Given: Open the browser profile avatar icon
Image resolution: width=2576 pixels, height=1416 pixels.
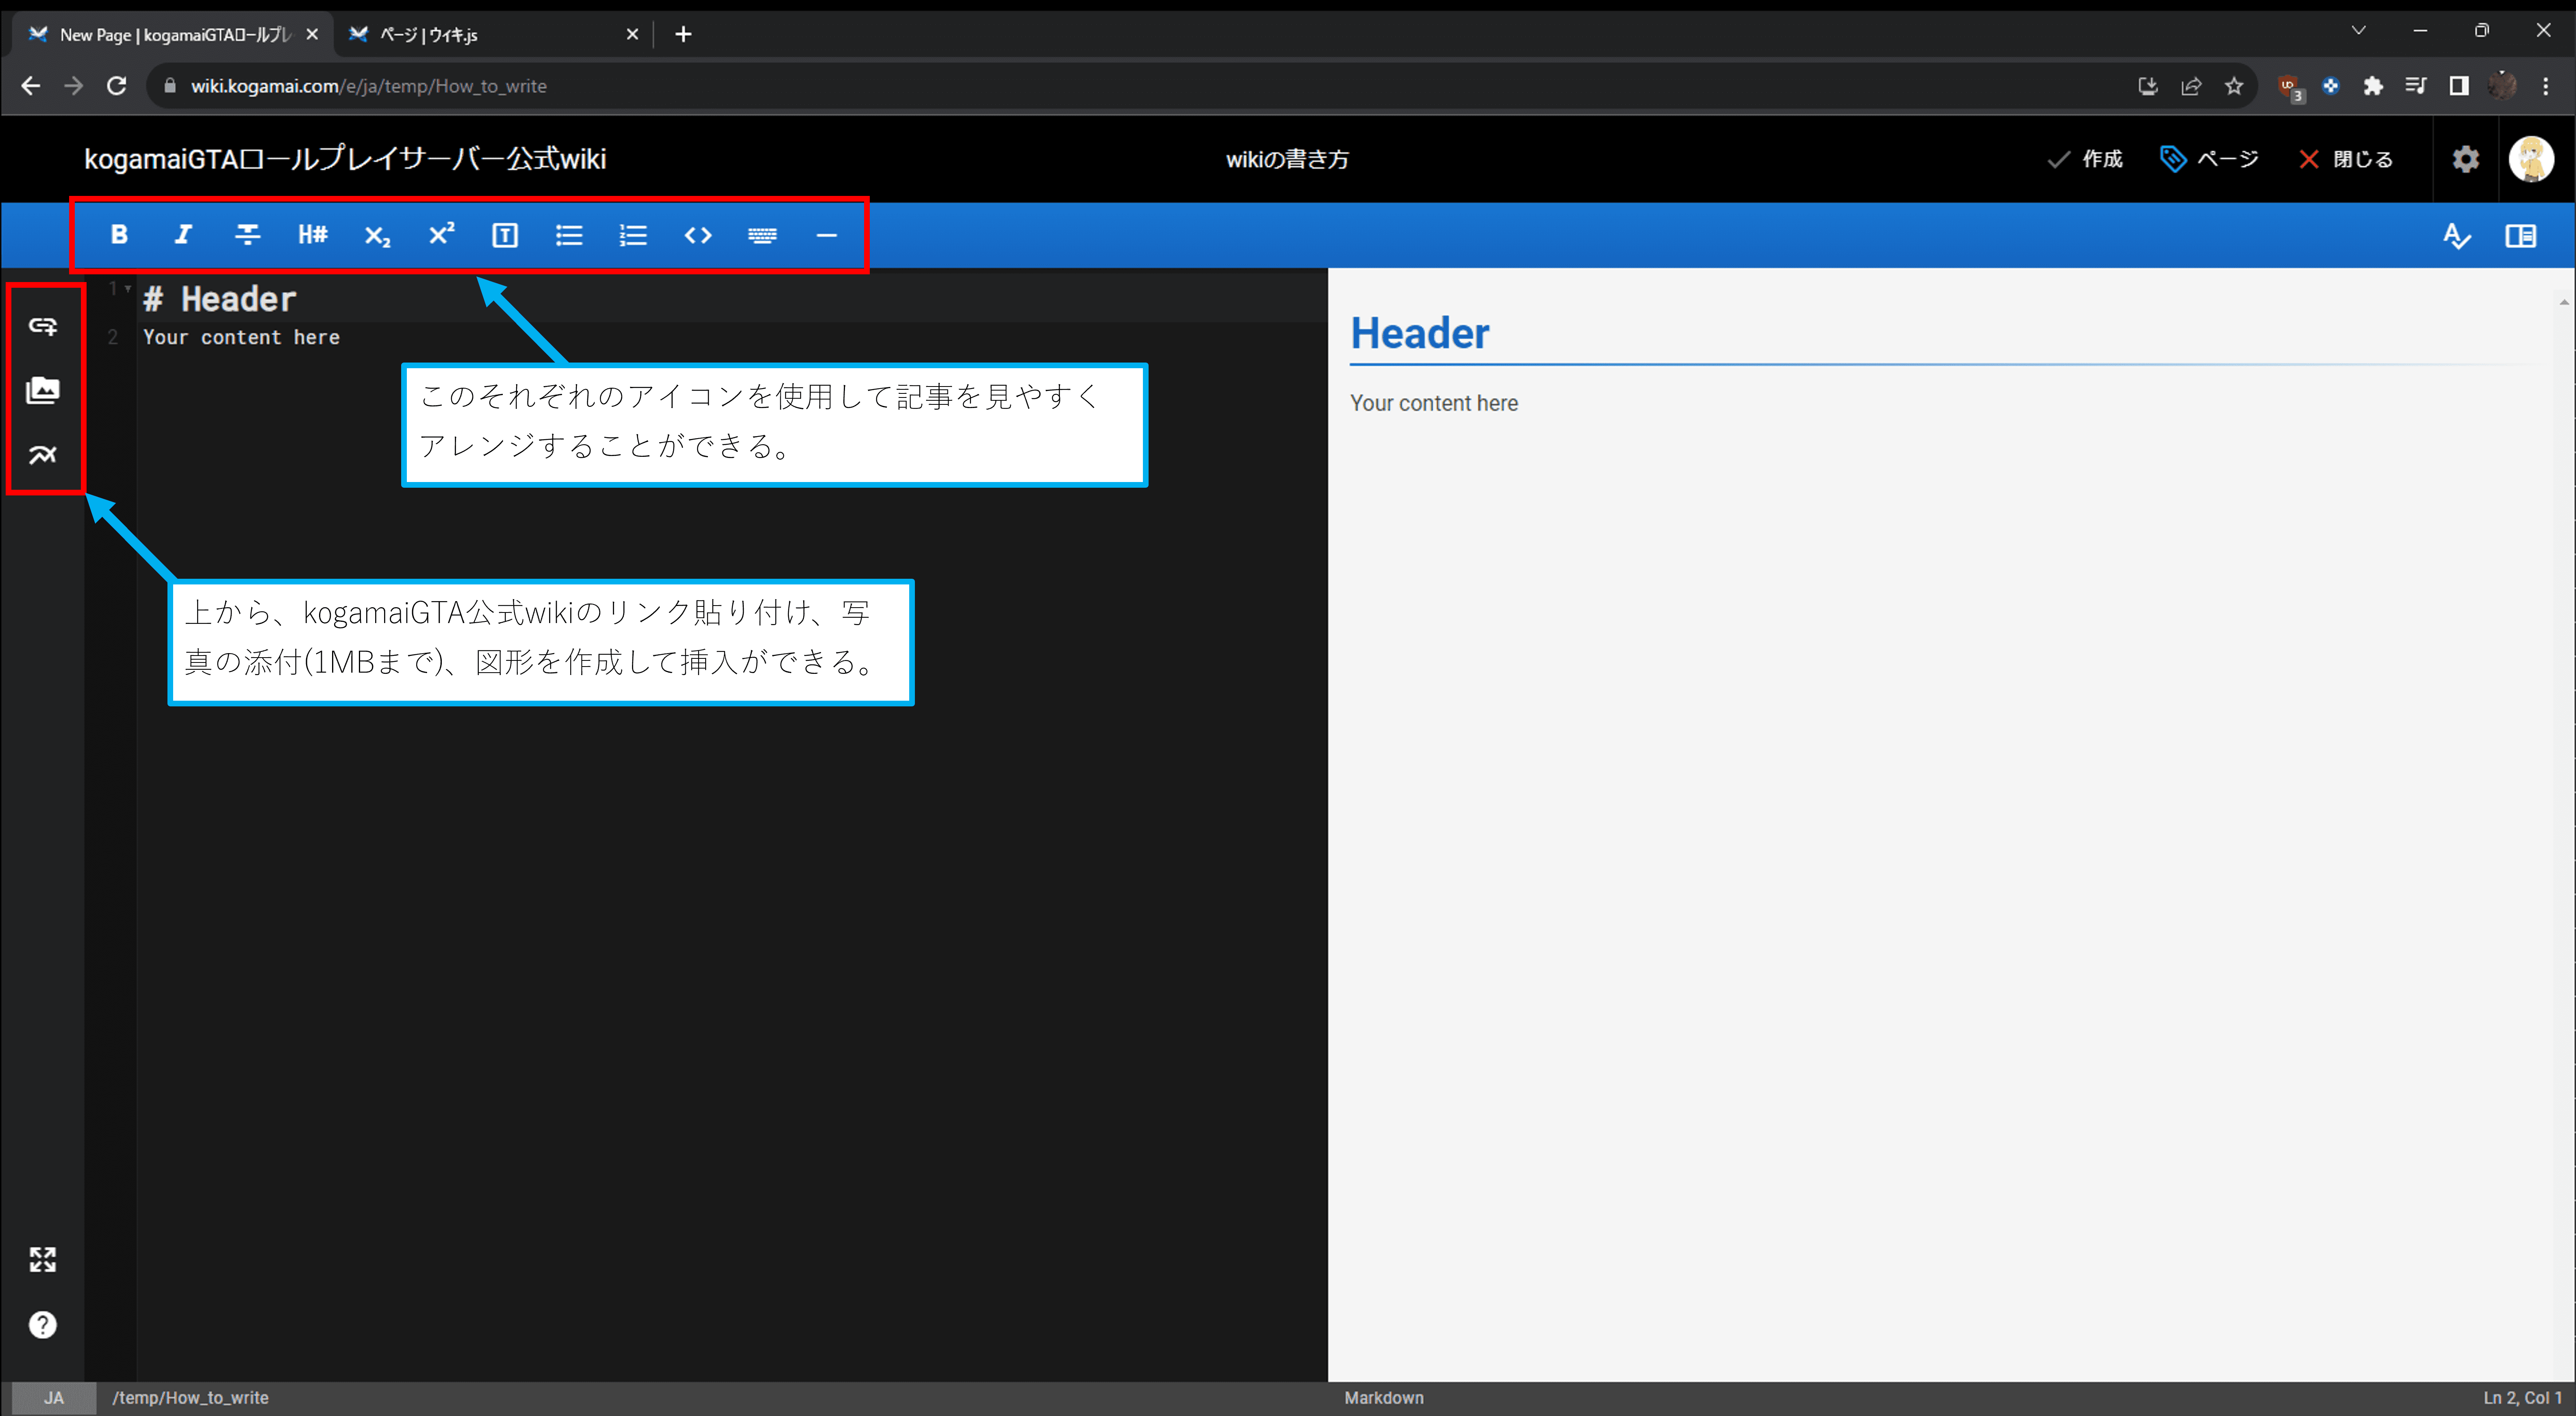Looking at the screenshot, I should click(2502, 86).
